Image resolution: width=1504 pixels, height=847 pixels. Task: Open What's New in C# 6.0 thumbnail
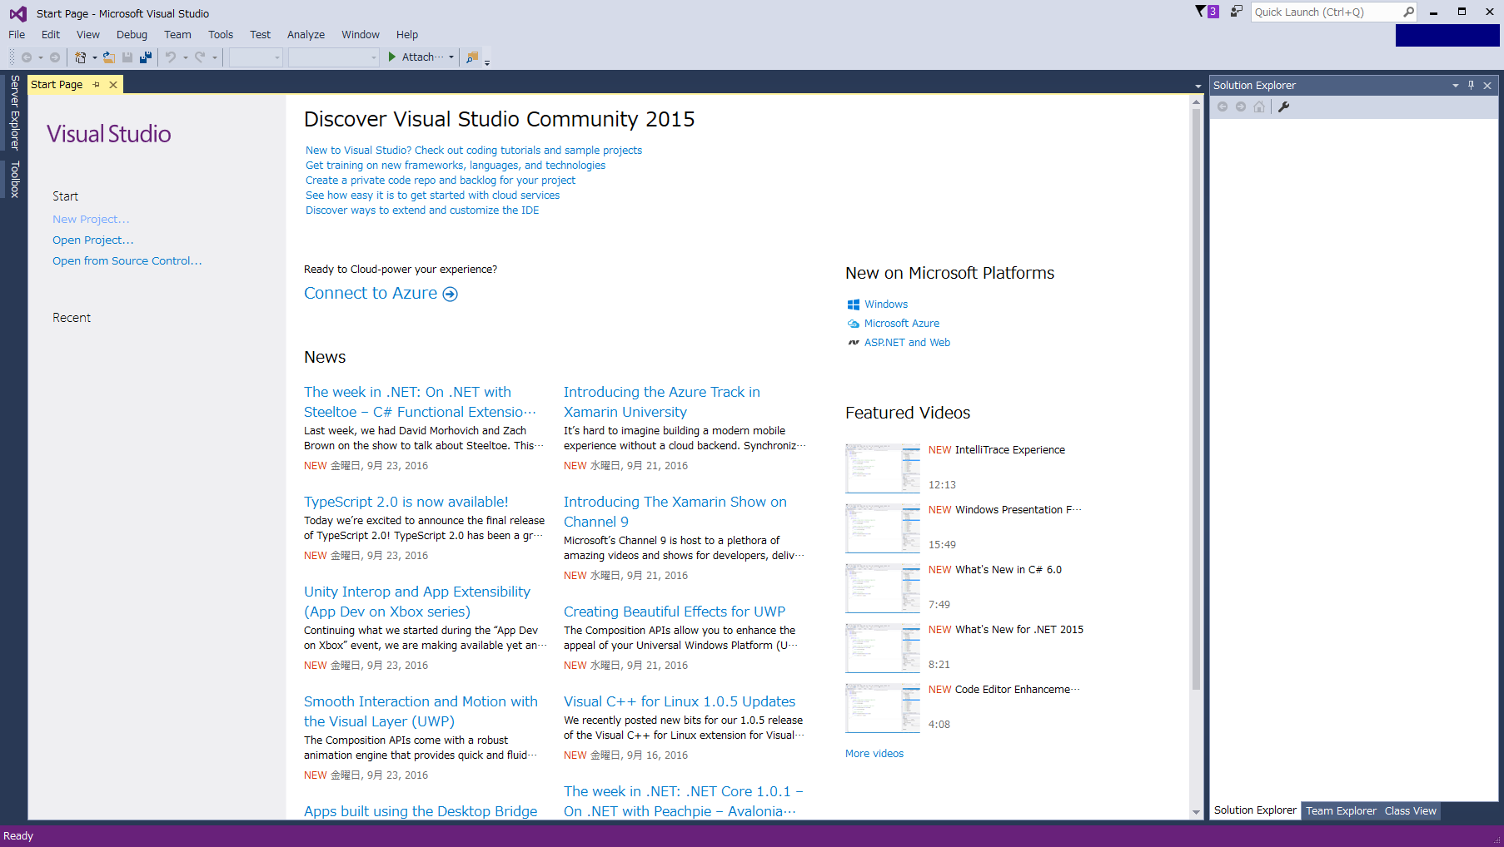(x=883, y=588)
